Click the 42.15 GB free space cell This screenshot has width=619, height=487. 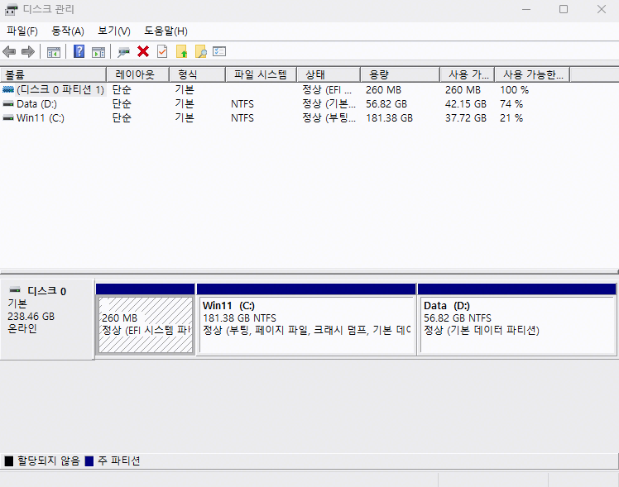(466, 104)
